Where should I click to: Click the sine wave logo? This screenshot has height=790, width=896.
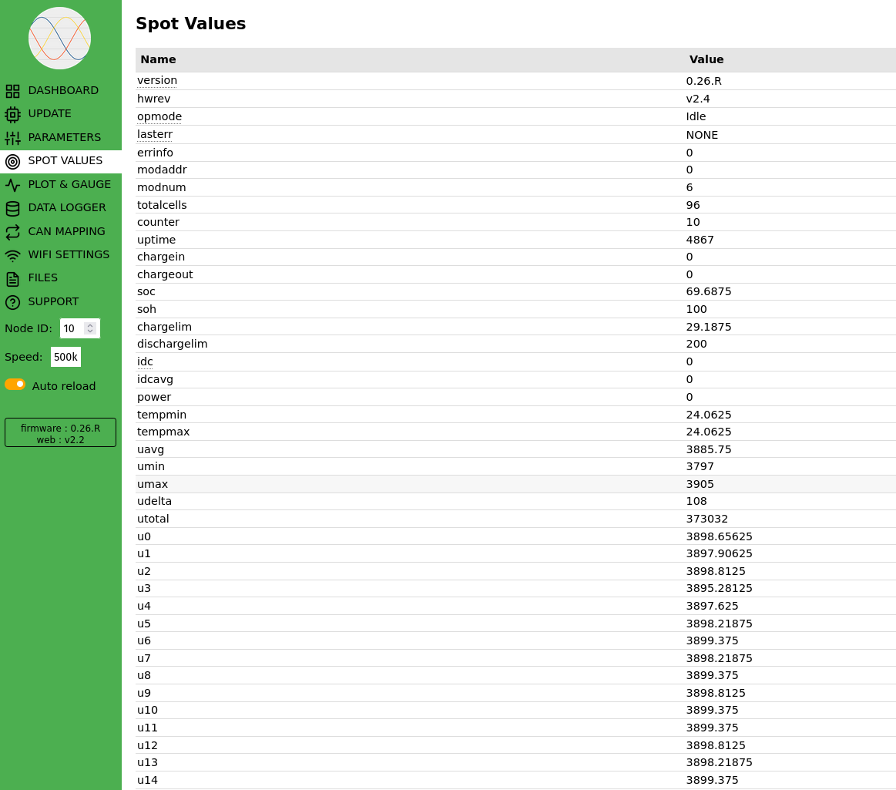(60, 38)
